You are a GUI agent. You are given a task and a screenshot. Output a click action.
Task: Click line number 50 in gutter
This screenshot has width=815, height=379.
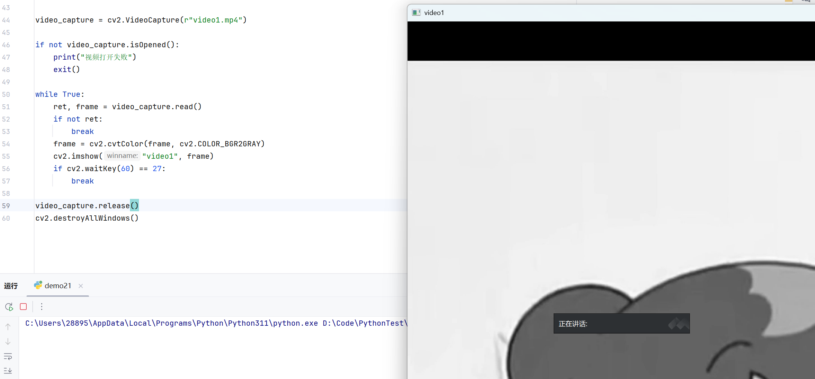6,94
